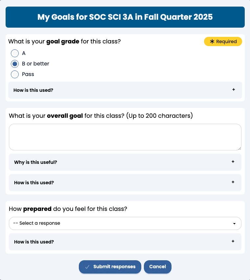The width and height of the screenshot is (250, 280).
Task: Select the 'A' goal grade option
Action: click(14, 53)
